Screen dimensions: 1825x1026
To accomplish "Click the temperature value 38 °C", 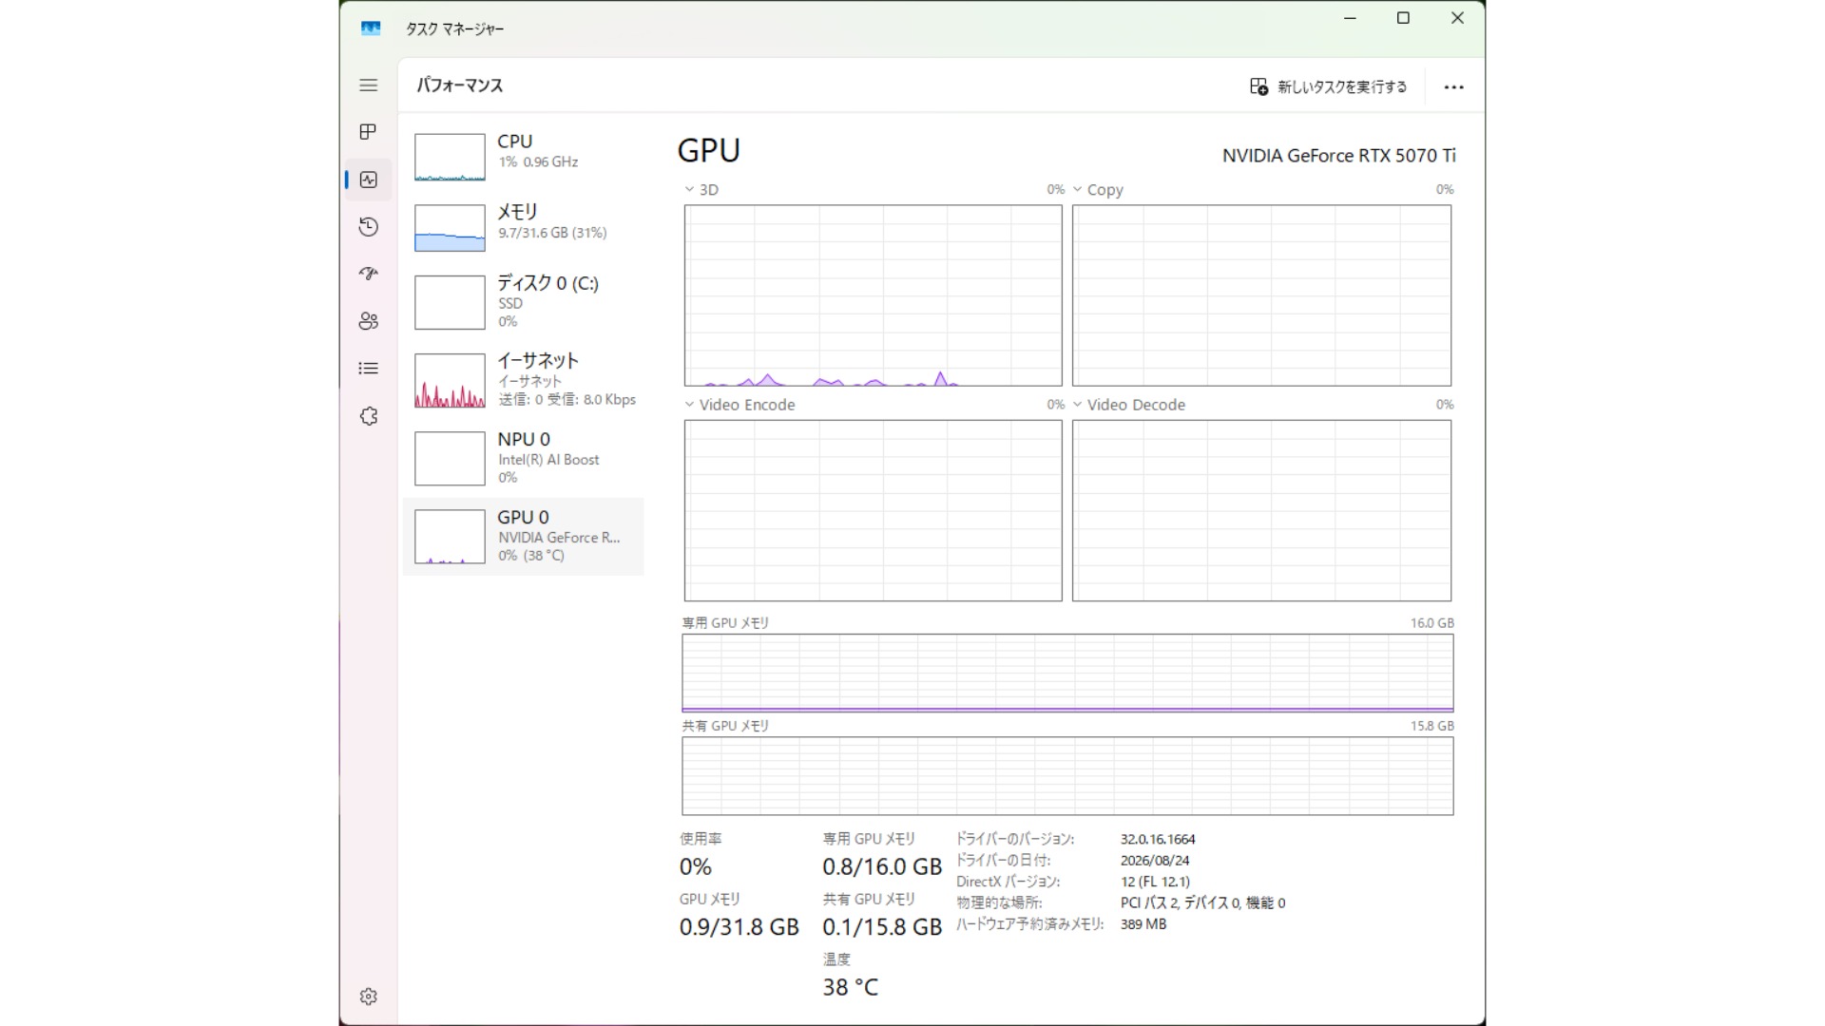I will pyautogui.click(x=851, y=988).
